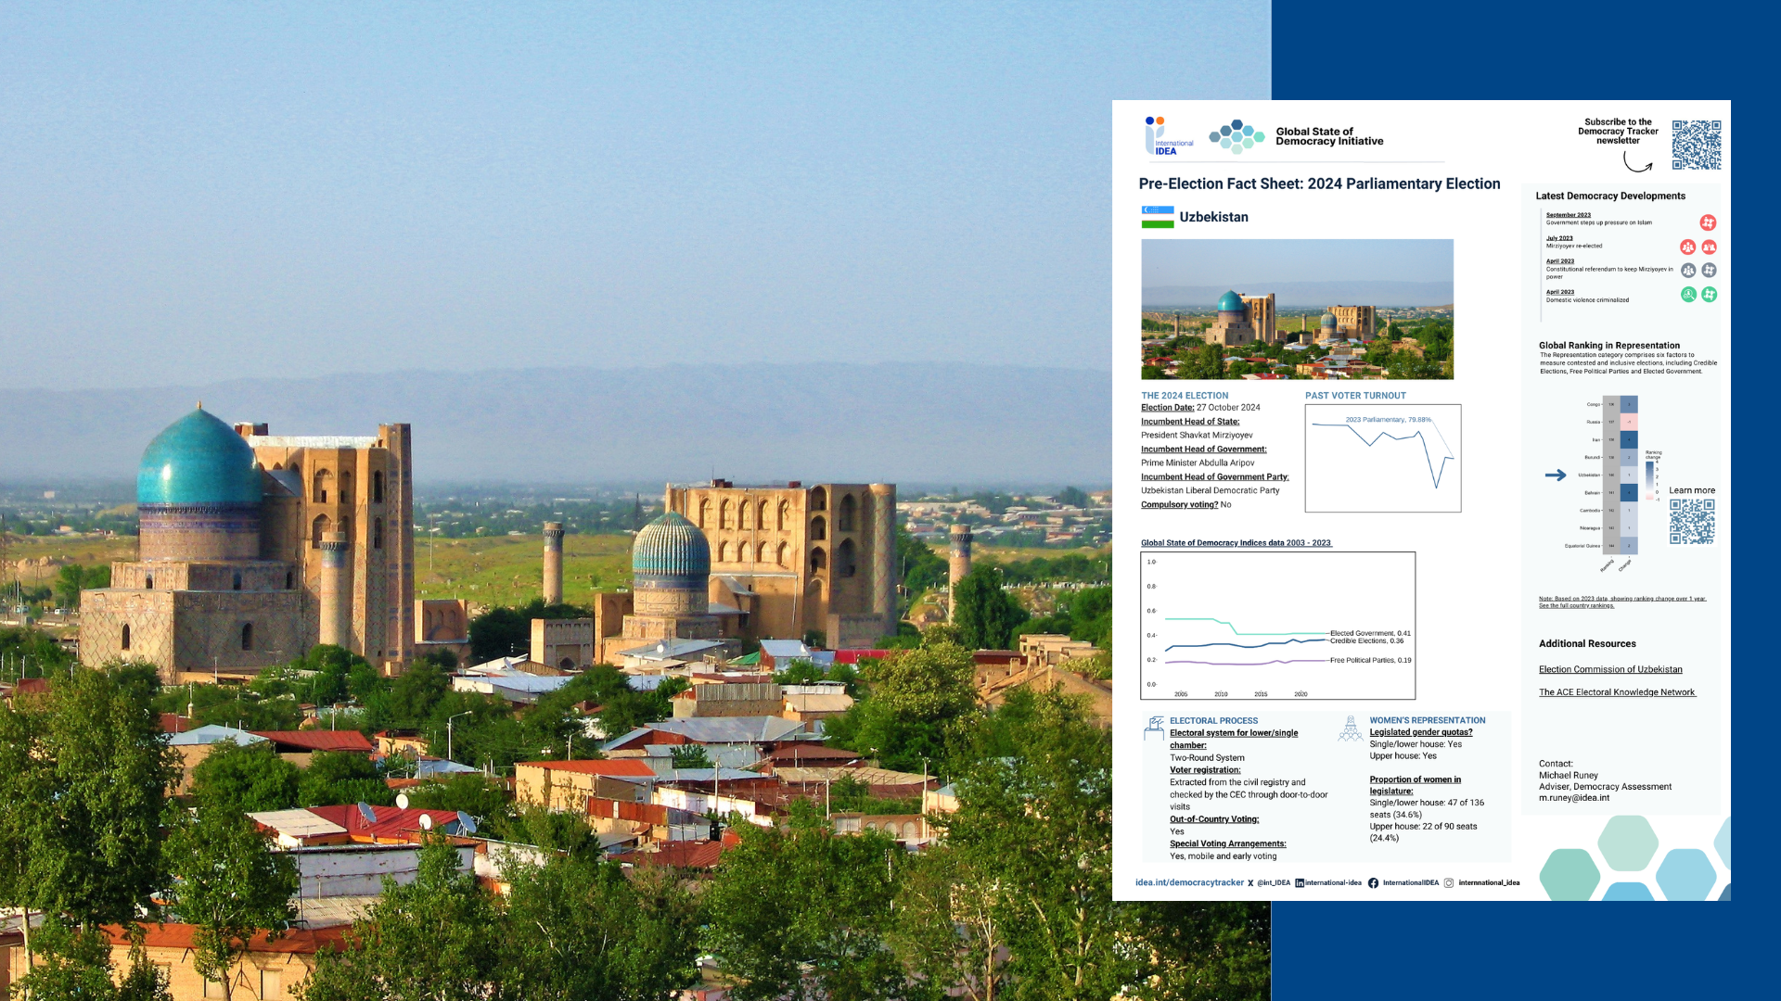
Task: Click the red icon beside September 2023 development
Action: (1708, 222)
